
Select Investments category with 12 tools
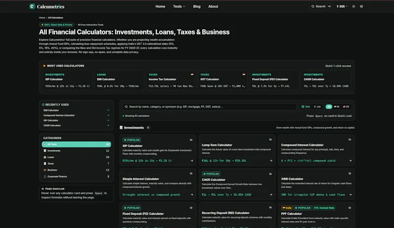[76, 151]
